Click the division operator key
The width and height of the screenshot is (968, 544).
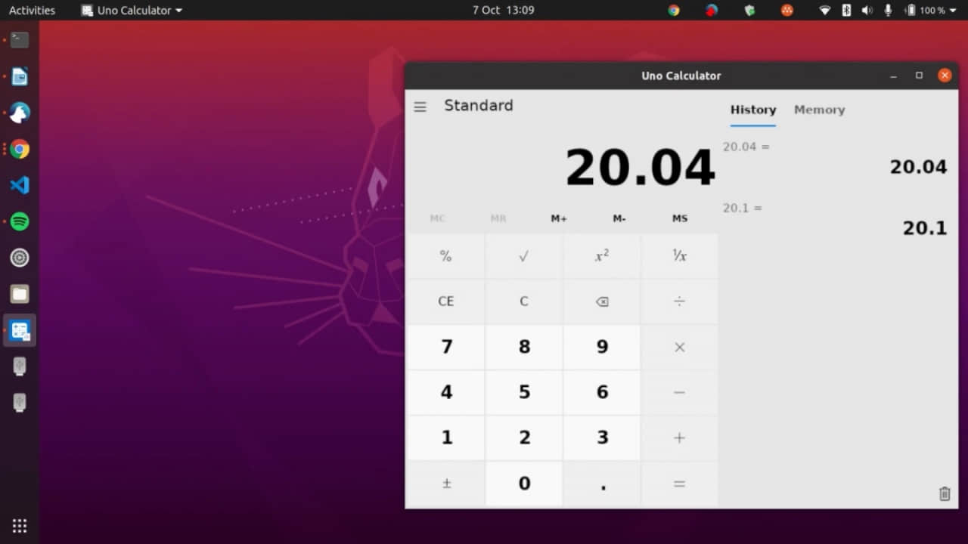click(679, 301)
